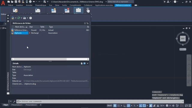
Task: Click the status bar customization hamburger icon
Action: [x=190, y=106]
